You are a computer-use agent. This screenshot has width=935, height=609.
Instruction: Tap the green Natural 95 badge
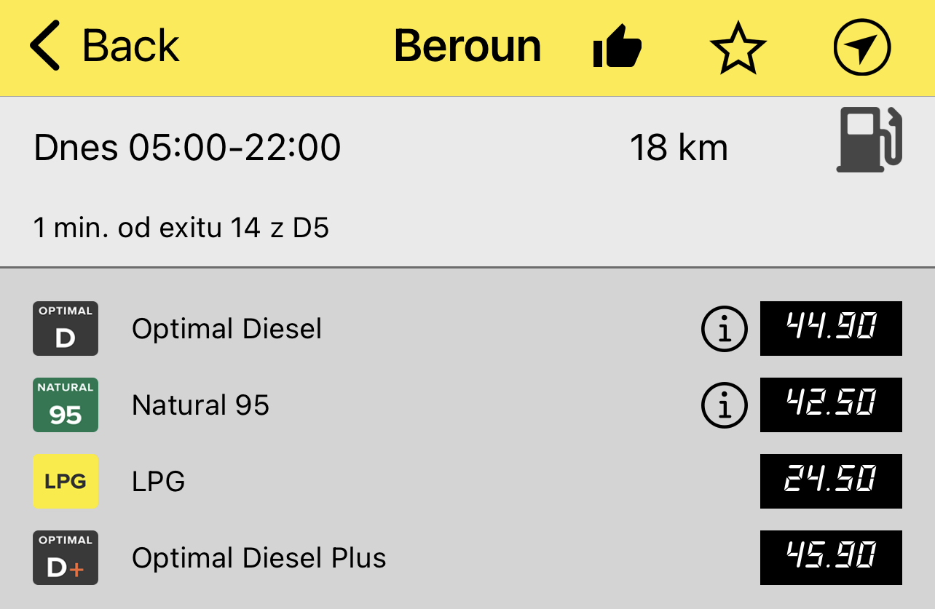click(x=66, y=405)
